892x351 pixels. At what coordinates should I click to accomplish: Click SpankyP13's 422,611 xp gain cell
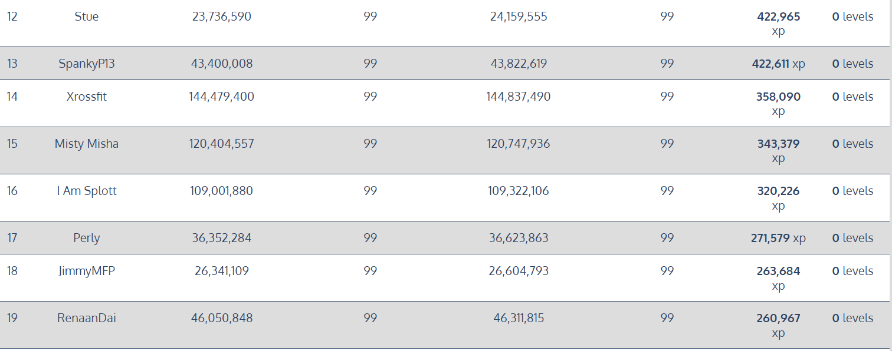tap(778, 64)
